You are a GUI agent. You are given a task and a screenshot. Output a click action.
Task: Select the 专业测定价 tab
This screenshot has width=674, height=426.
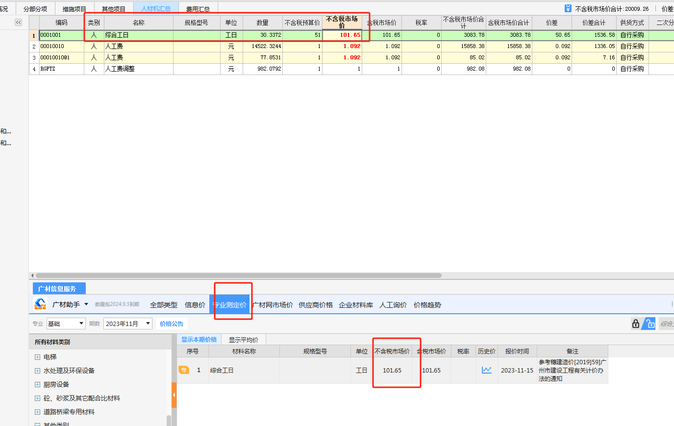pyautogui.click(x=229, y=305)
